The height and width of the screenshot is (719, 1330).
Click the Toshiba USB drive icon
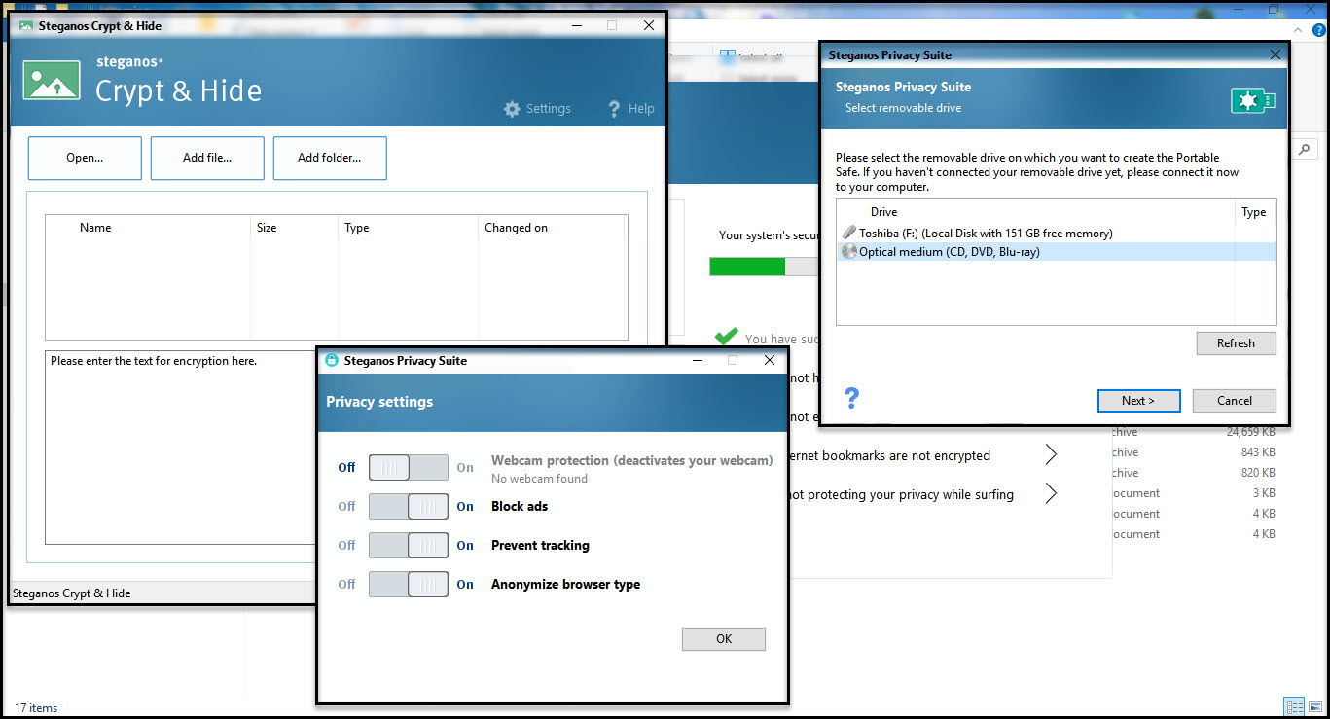tap(849, 233)
